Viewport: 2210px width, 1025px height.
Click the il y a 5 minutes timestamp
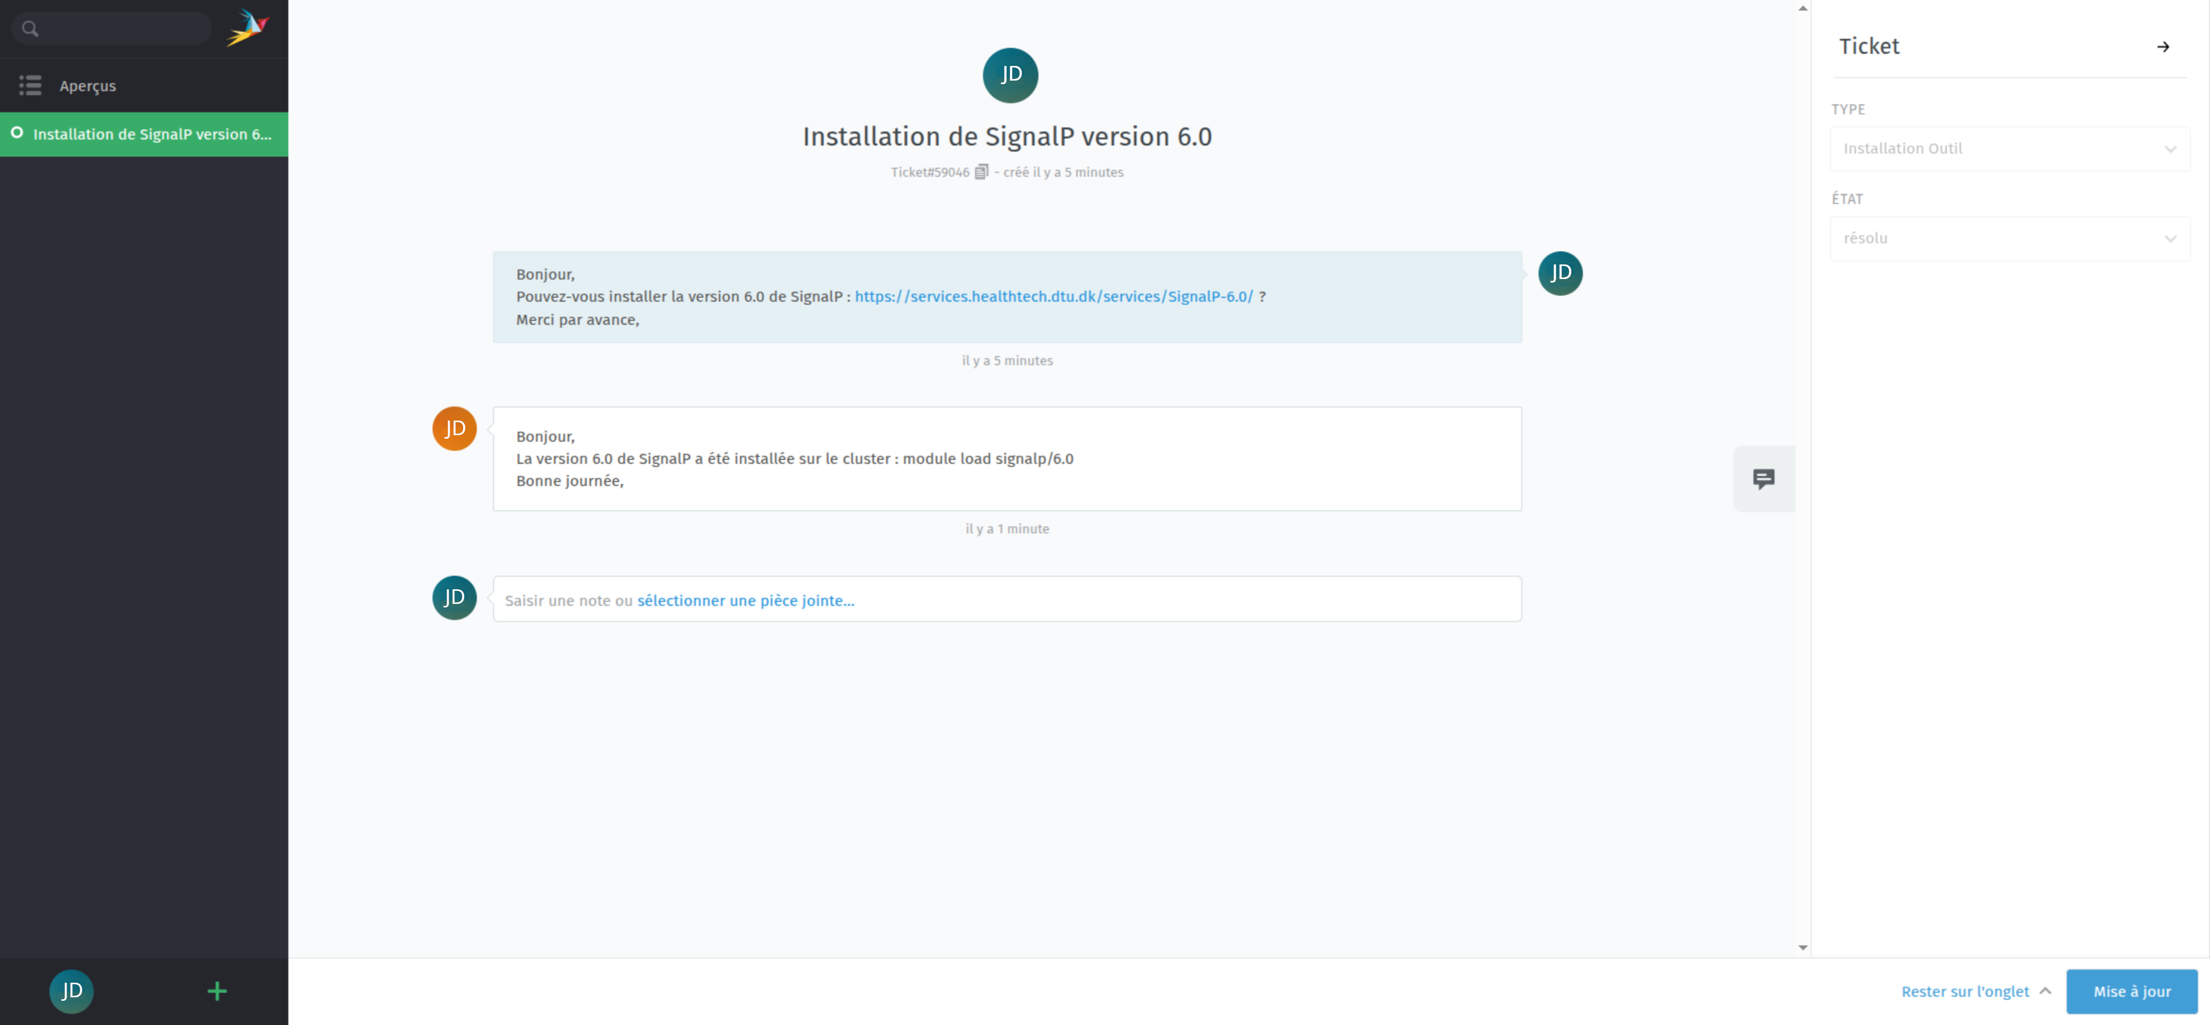(x=1007, y=361)
